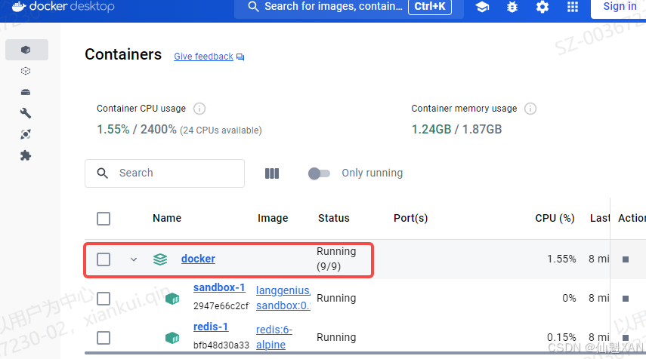
Task: Open the column display options icon
Action: click(272, 173)
